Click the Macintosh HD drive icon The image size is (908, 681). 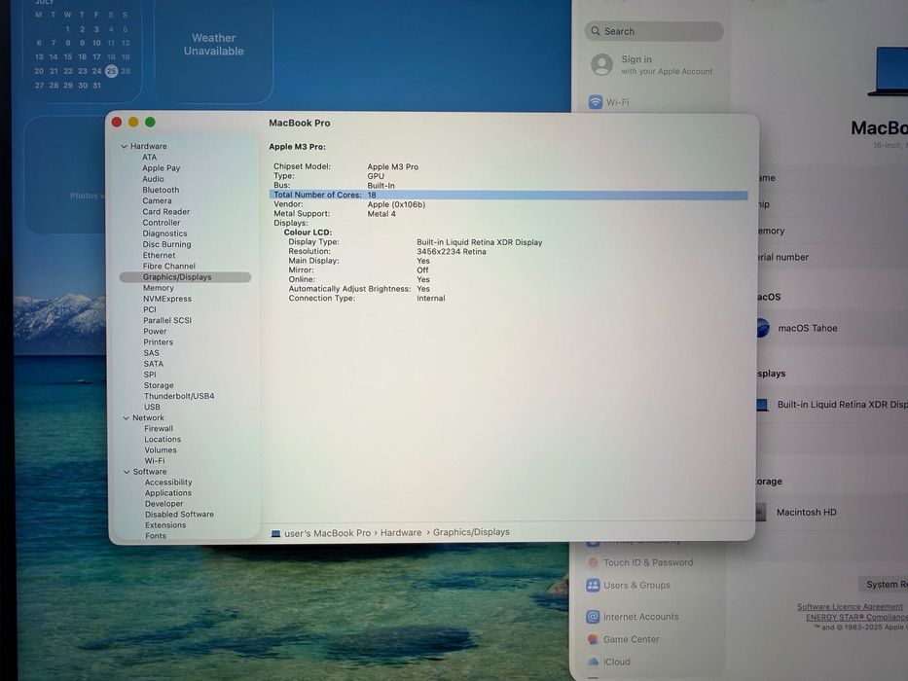click(x=761, y=512)
